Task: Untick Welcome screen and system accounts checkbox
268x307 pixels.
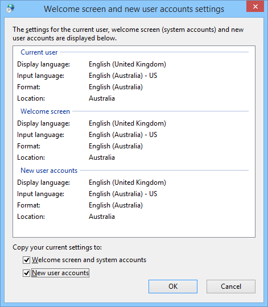Action: point(26,260)
